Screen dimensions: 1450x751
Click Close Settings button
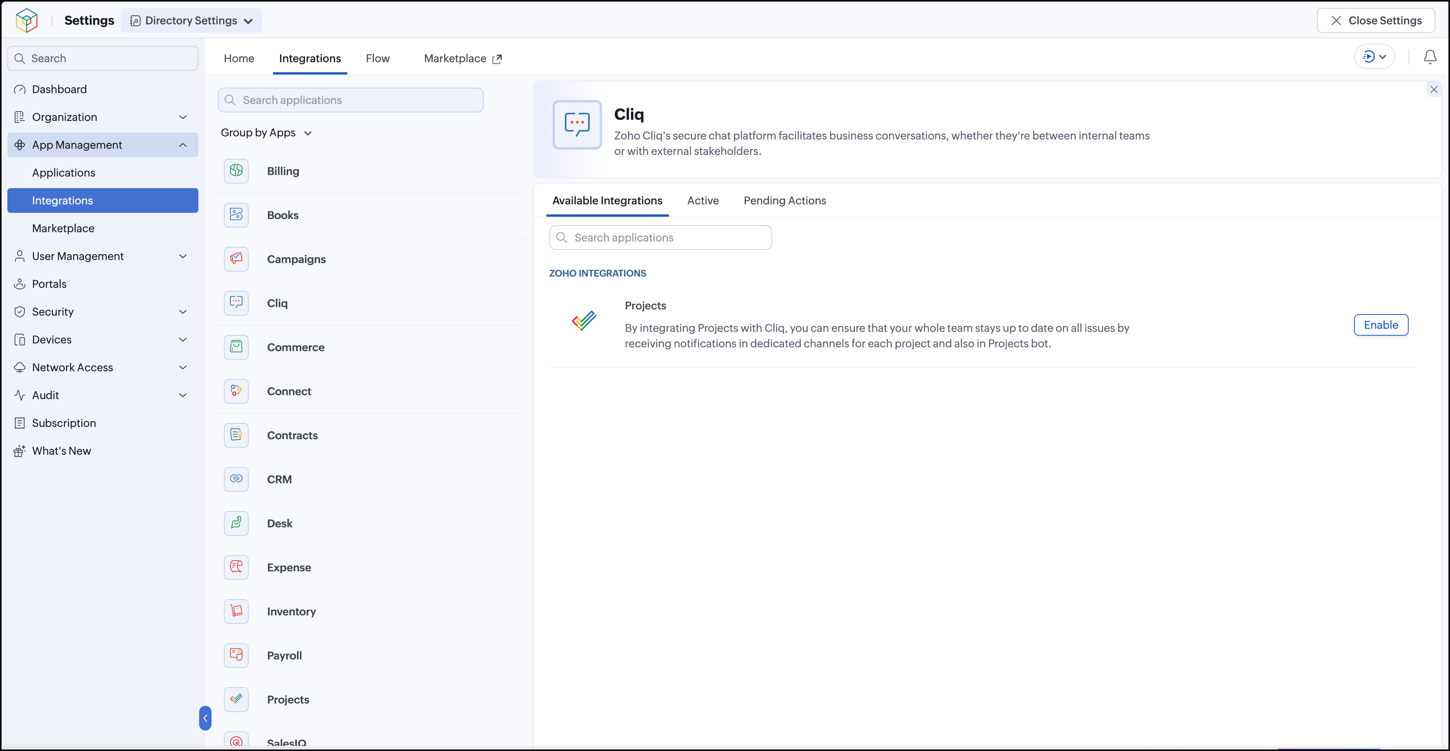coord(1376,21)
